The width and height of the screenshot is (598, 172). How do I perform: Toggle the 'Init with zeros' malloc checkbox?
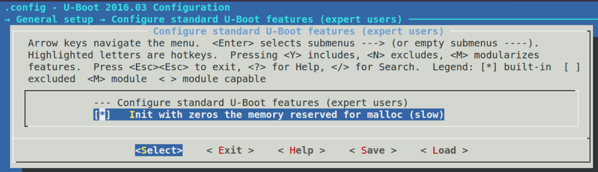click(102, 115)
